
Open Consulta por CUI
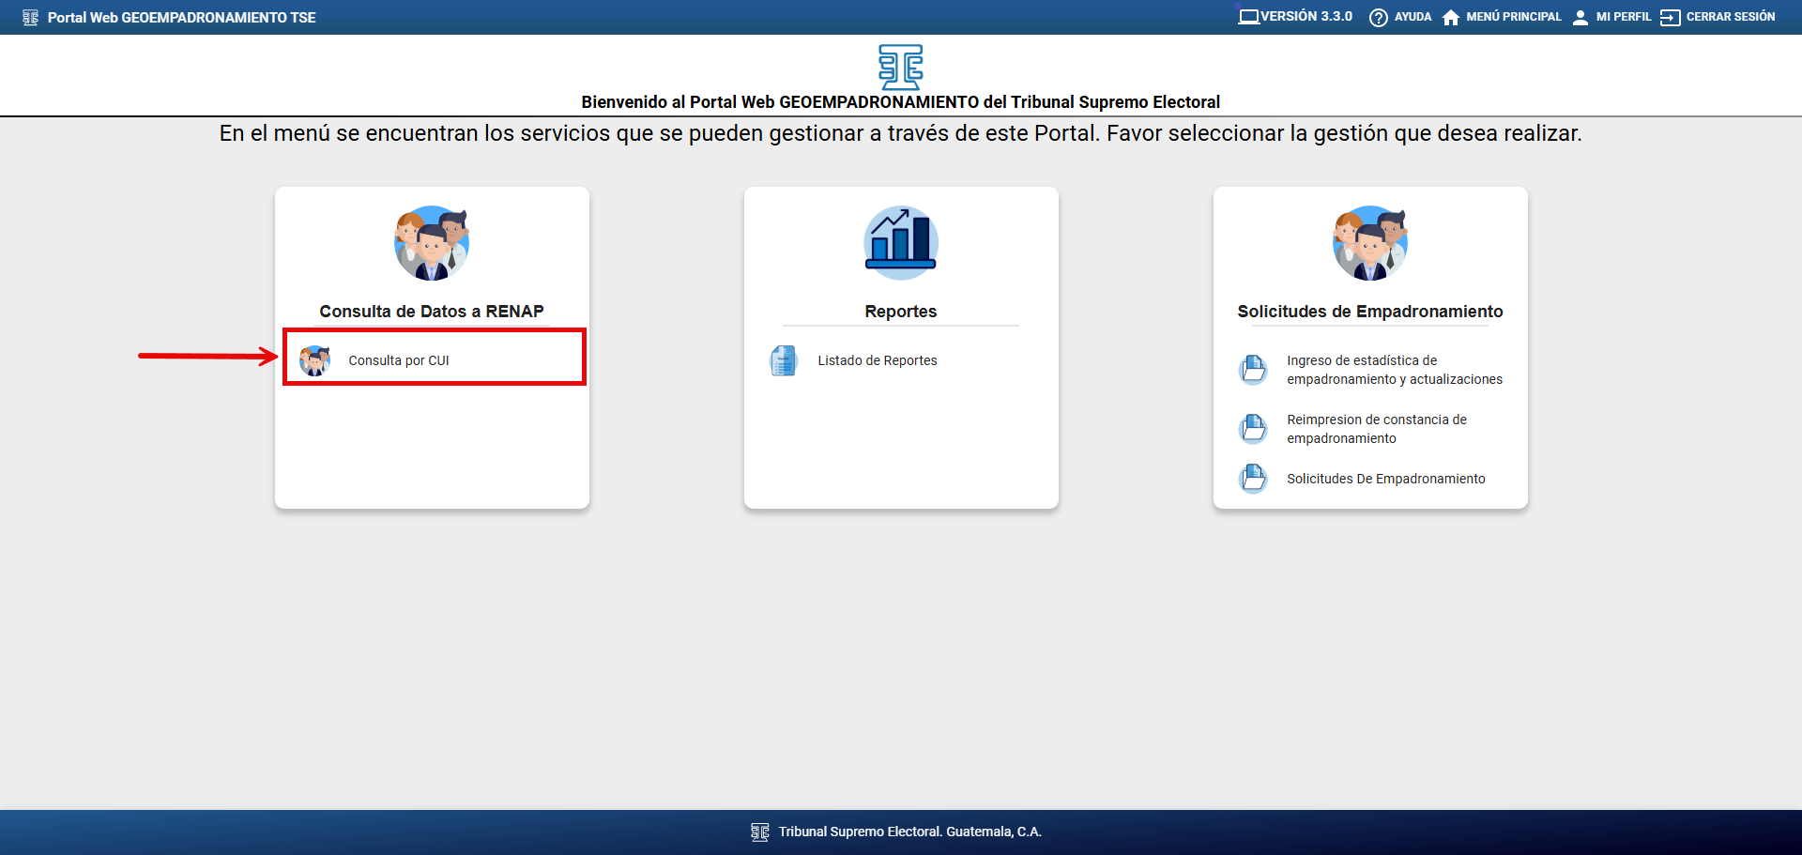pos(399,360)
